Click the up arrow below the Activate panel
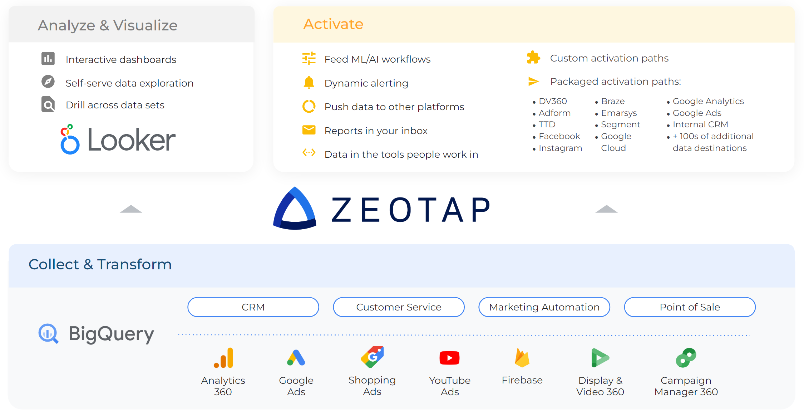This screenshot has height=416, width=804. click(606, 209)
